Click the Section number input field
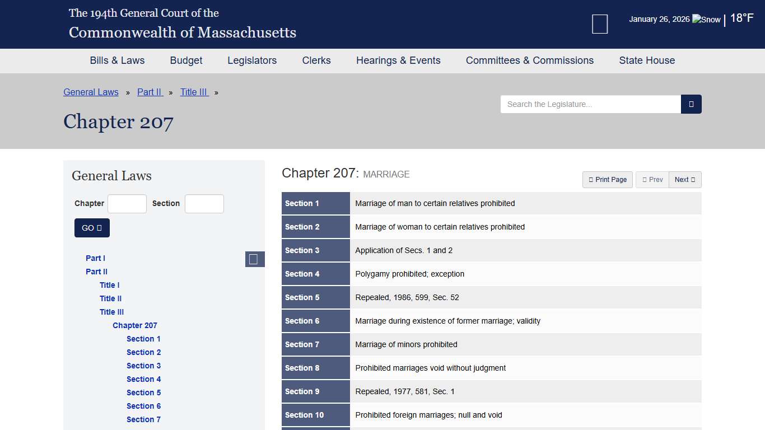 [x=204, y=204]
